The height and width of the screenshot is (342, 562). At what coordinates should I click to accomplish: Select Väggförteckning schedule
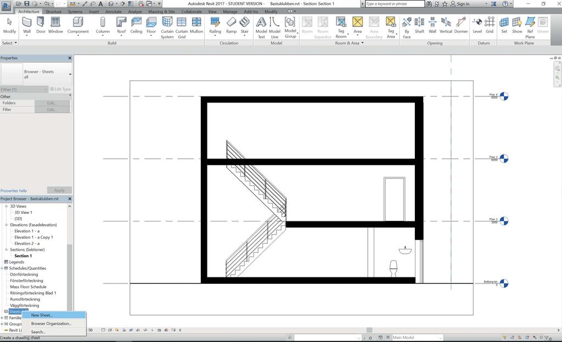(x=25, y=305)
